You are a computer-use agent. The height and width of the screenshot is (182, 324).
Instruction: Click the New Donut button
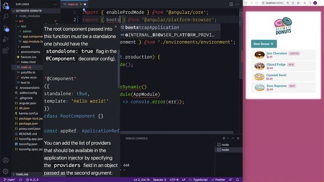click(264, 44)
